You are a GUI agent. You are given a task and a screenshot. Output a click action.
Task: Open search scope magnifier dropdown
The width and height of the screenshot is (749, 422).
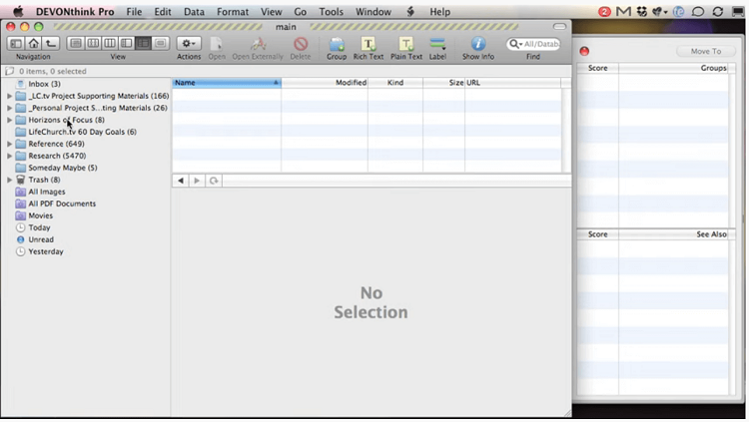click(515, 44)
